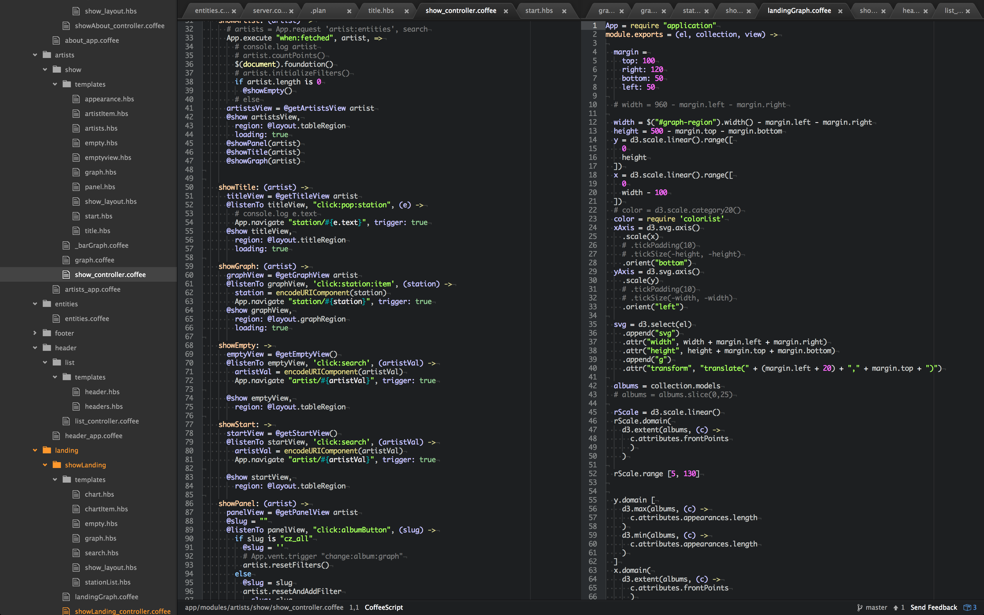Image resolution: width=984 pixels, height=615 pixels.
Task: Click the file icon beside stationList.hbs
Action: click(76, 582)
